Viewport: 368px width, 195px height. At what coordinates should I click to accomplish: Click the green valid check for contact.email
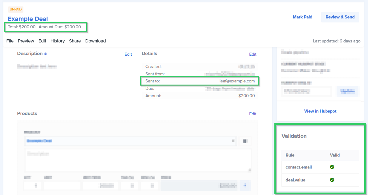point(332,167)
